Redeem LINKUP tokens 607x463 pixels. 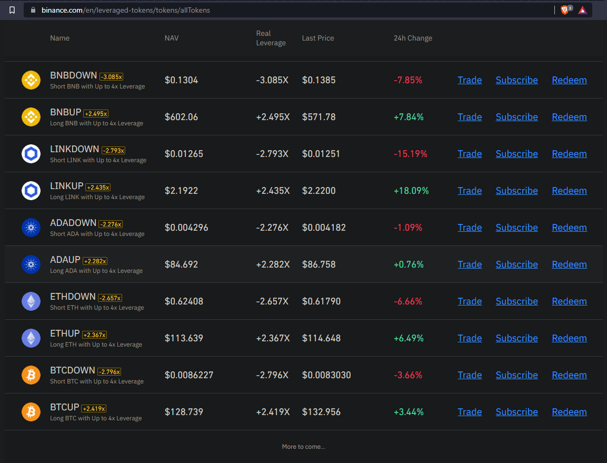[569, 191]
